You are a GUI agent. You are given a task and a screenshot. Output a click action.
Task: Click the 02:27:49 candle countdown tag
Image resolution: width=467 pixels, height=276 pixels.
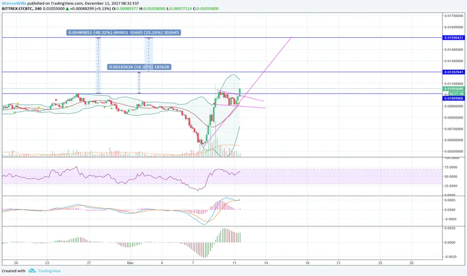tap(456, 94)
